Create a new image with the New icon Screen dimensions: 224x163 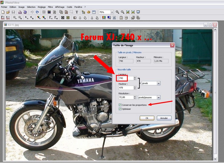[x=3, y=12]
